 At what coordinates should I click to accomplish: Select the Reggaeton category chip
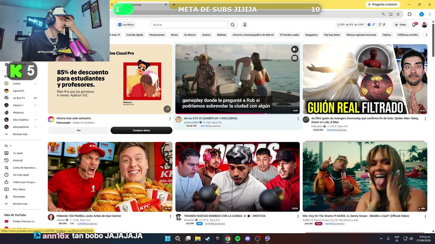point(311,35)
